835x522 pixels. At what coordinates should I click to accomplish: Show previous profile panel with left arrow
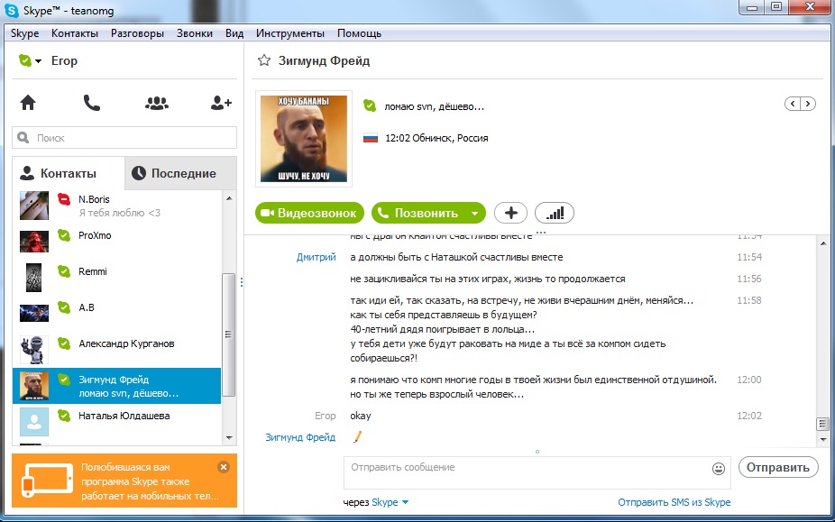[x=793, y=104]
